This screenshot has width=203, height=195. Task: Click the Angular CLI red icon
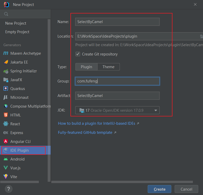6,141
